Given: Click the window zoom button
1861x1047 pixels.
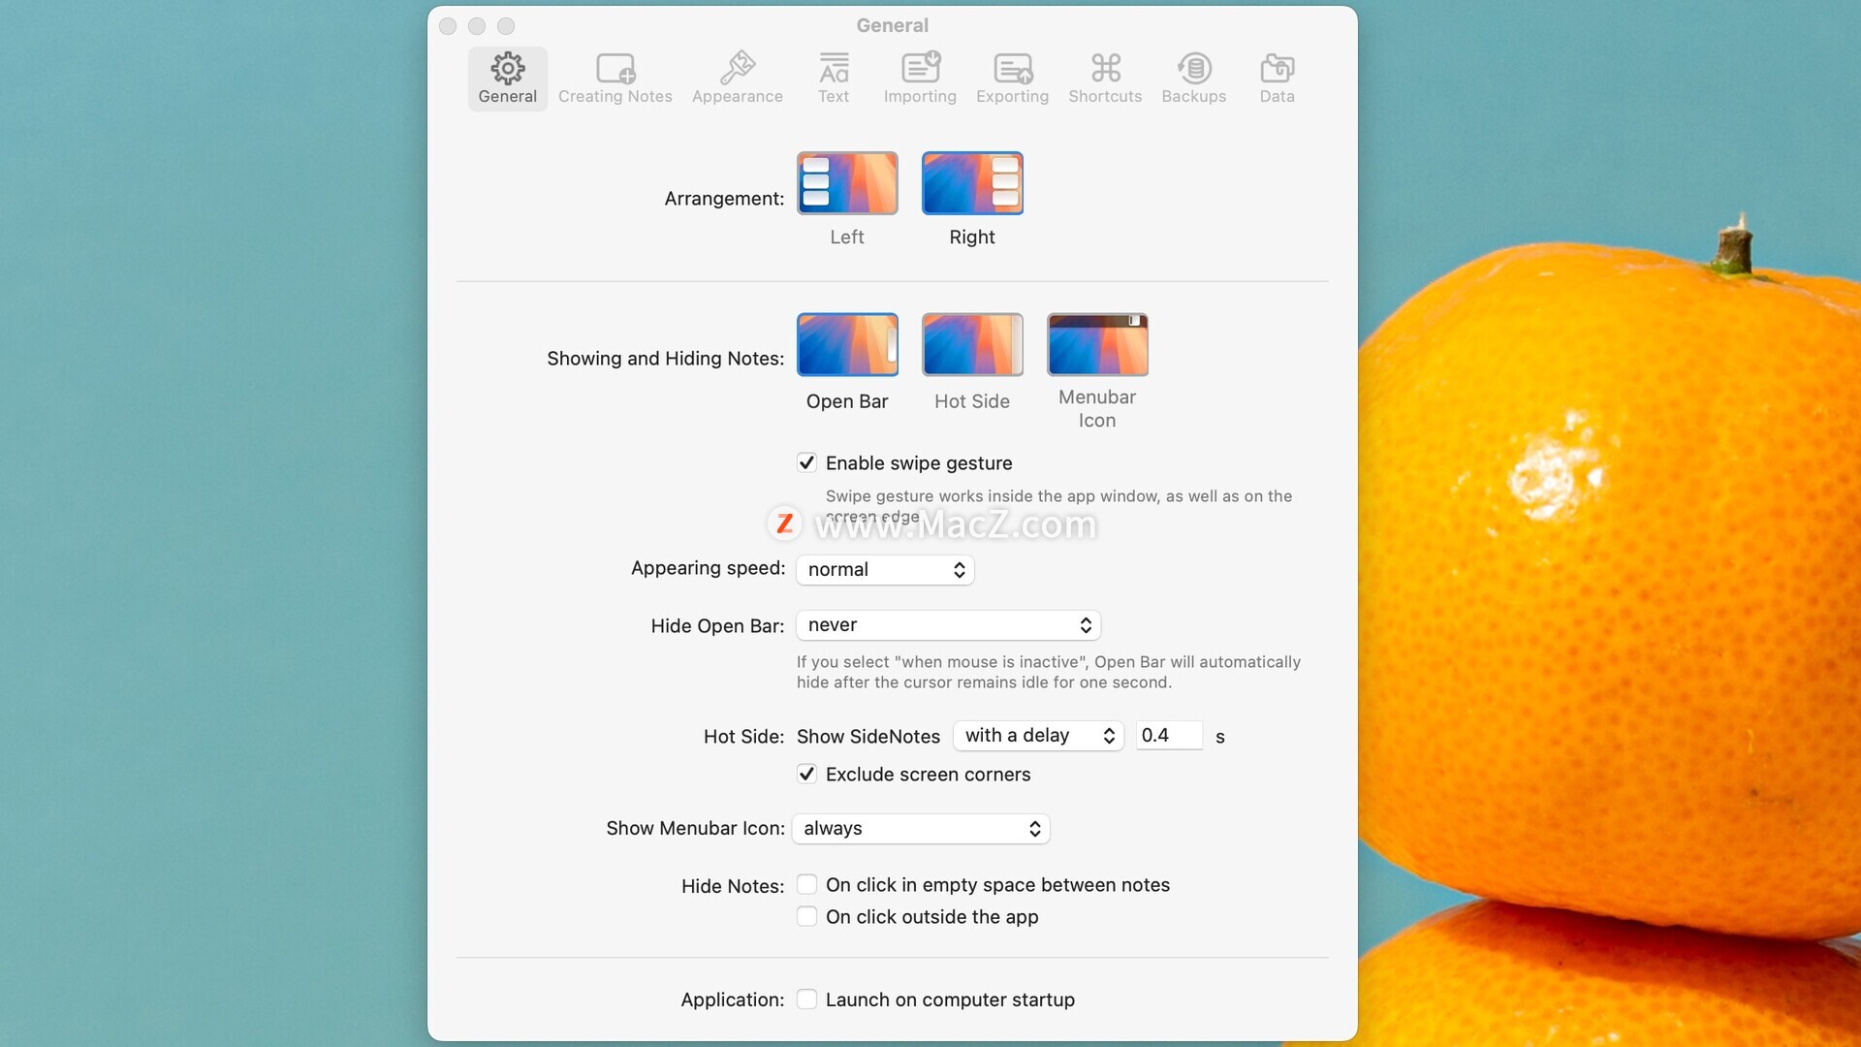Looking at the screenshot, I should [x=506, y=26].
